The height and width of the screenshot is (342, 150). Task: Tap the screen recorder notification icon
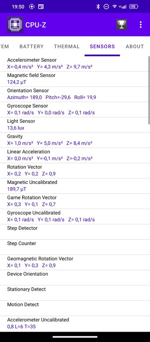pos(32,7)
